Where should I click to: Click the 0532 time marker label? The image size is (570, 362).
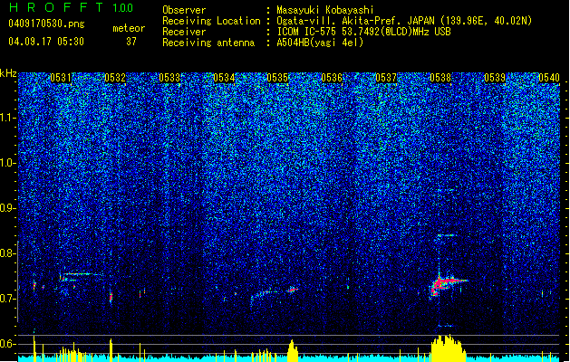[x=115, y=78]
